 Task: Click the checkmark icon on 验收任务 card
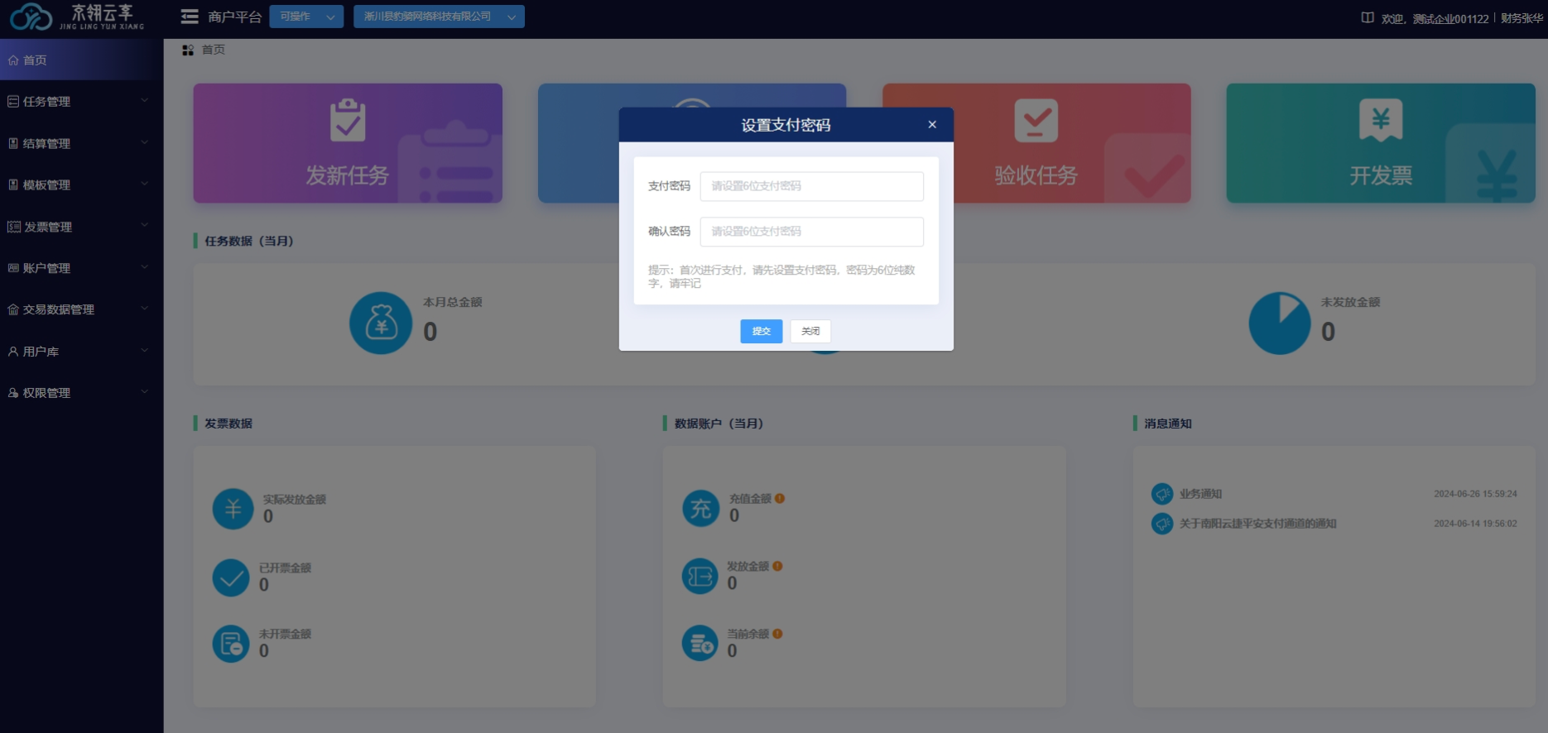tap(1036, 120)
